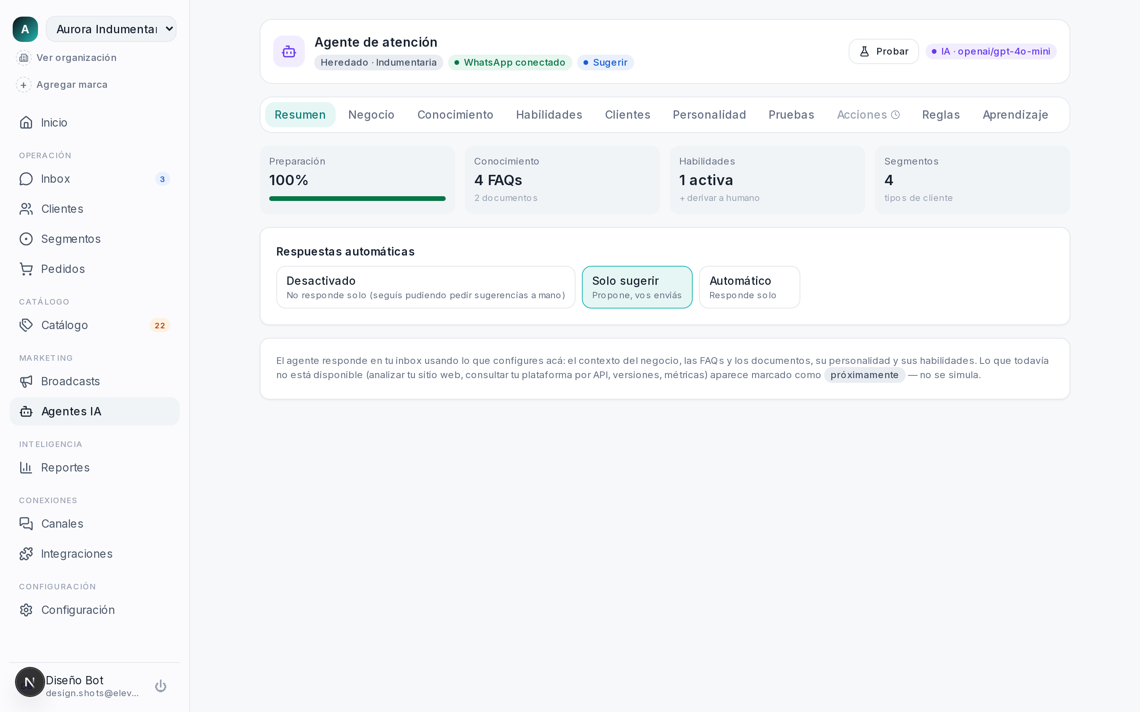
Task: Select the Agregar marca link
Action: coord(72,85)
